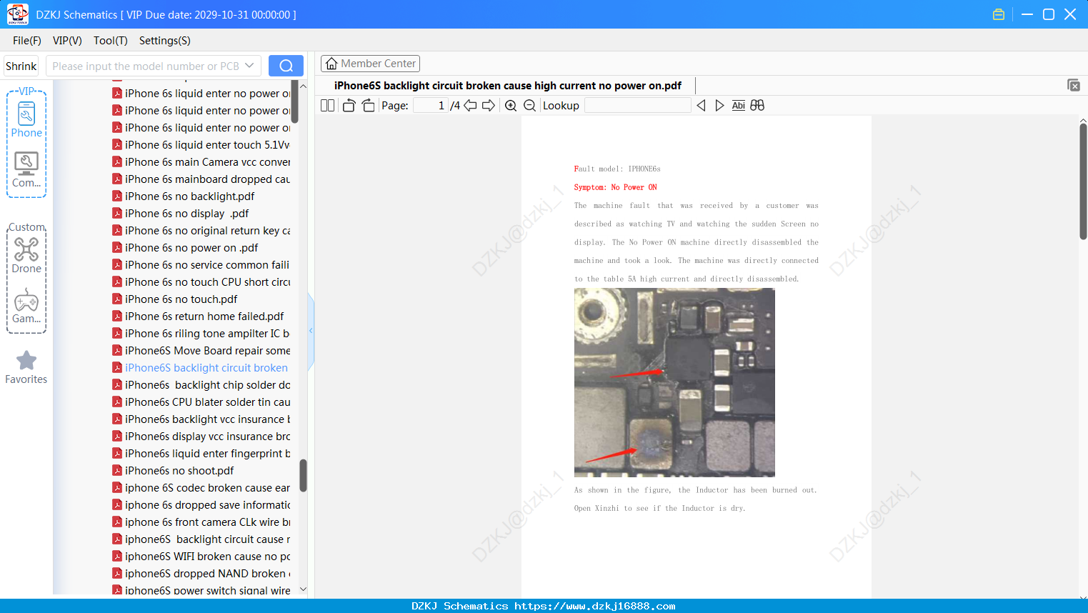
Task: Open the VIP menu
Action: (67, 41)
